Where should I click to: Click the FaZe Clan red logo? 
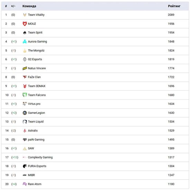point(25,77)
